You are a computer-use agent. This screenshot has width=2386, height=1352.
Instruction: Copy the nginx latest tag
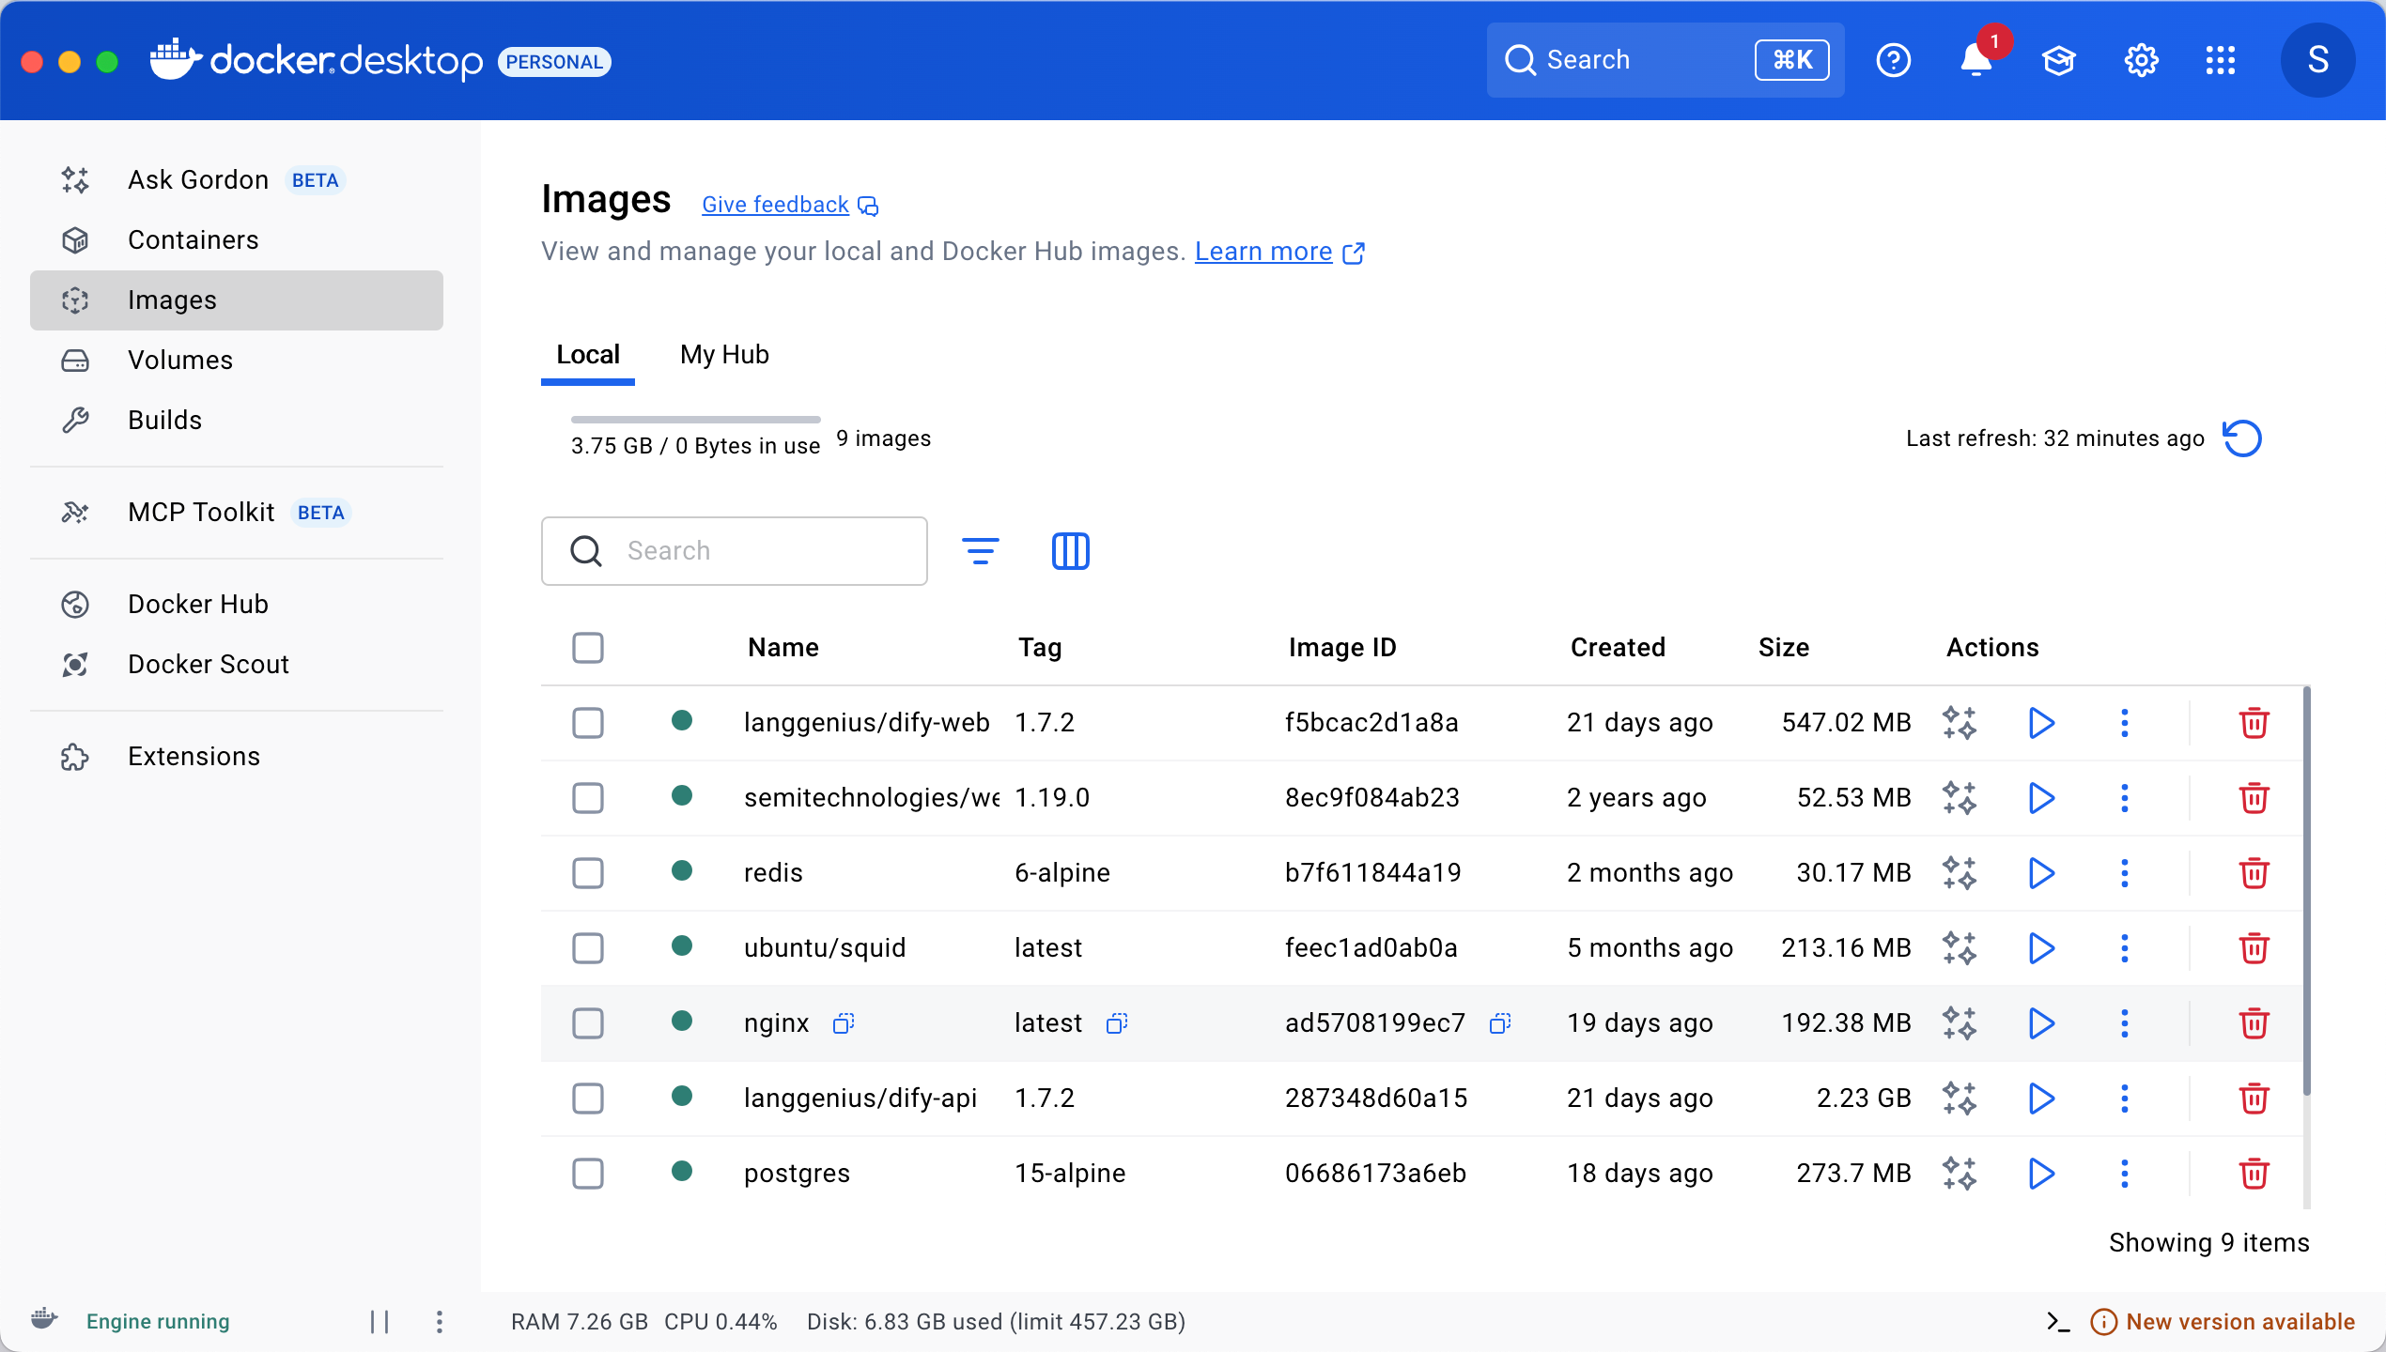click(x=1117, y=1023)
